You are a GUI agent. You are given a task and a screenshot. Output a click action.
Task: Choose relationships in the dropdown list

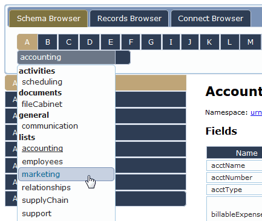[x=46, y=187]
